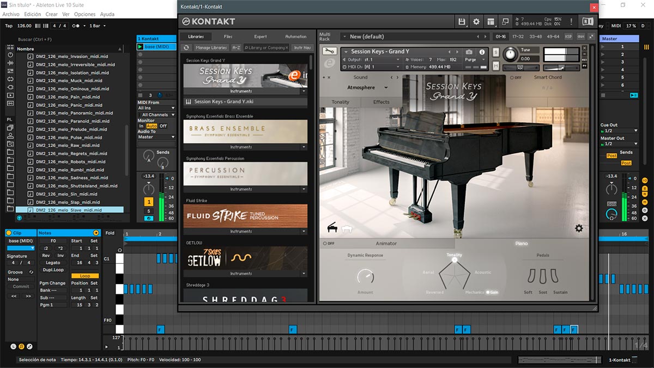
Task: Open Purge dropdown menu
Action: (474, 59)
